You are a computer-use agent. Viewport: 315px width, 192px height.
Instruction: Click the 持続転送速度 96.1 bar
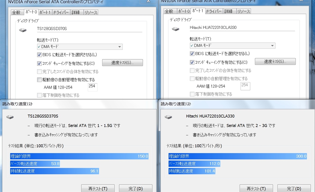pos(54,171)
